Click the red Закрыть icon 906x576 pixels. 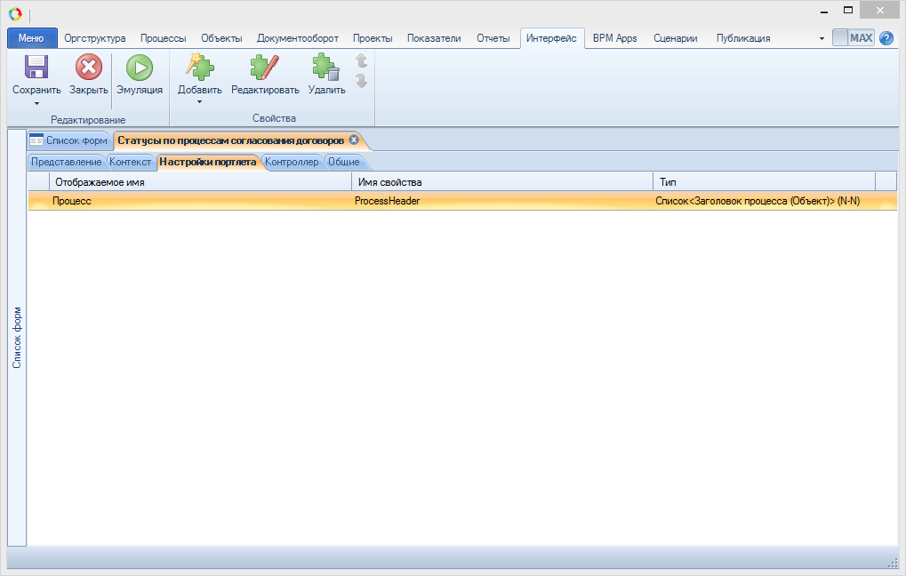(x=88, y=68)
